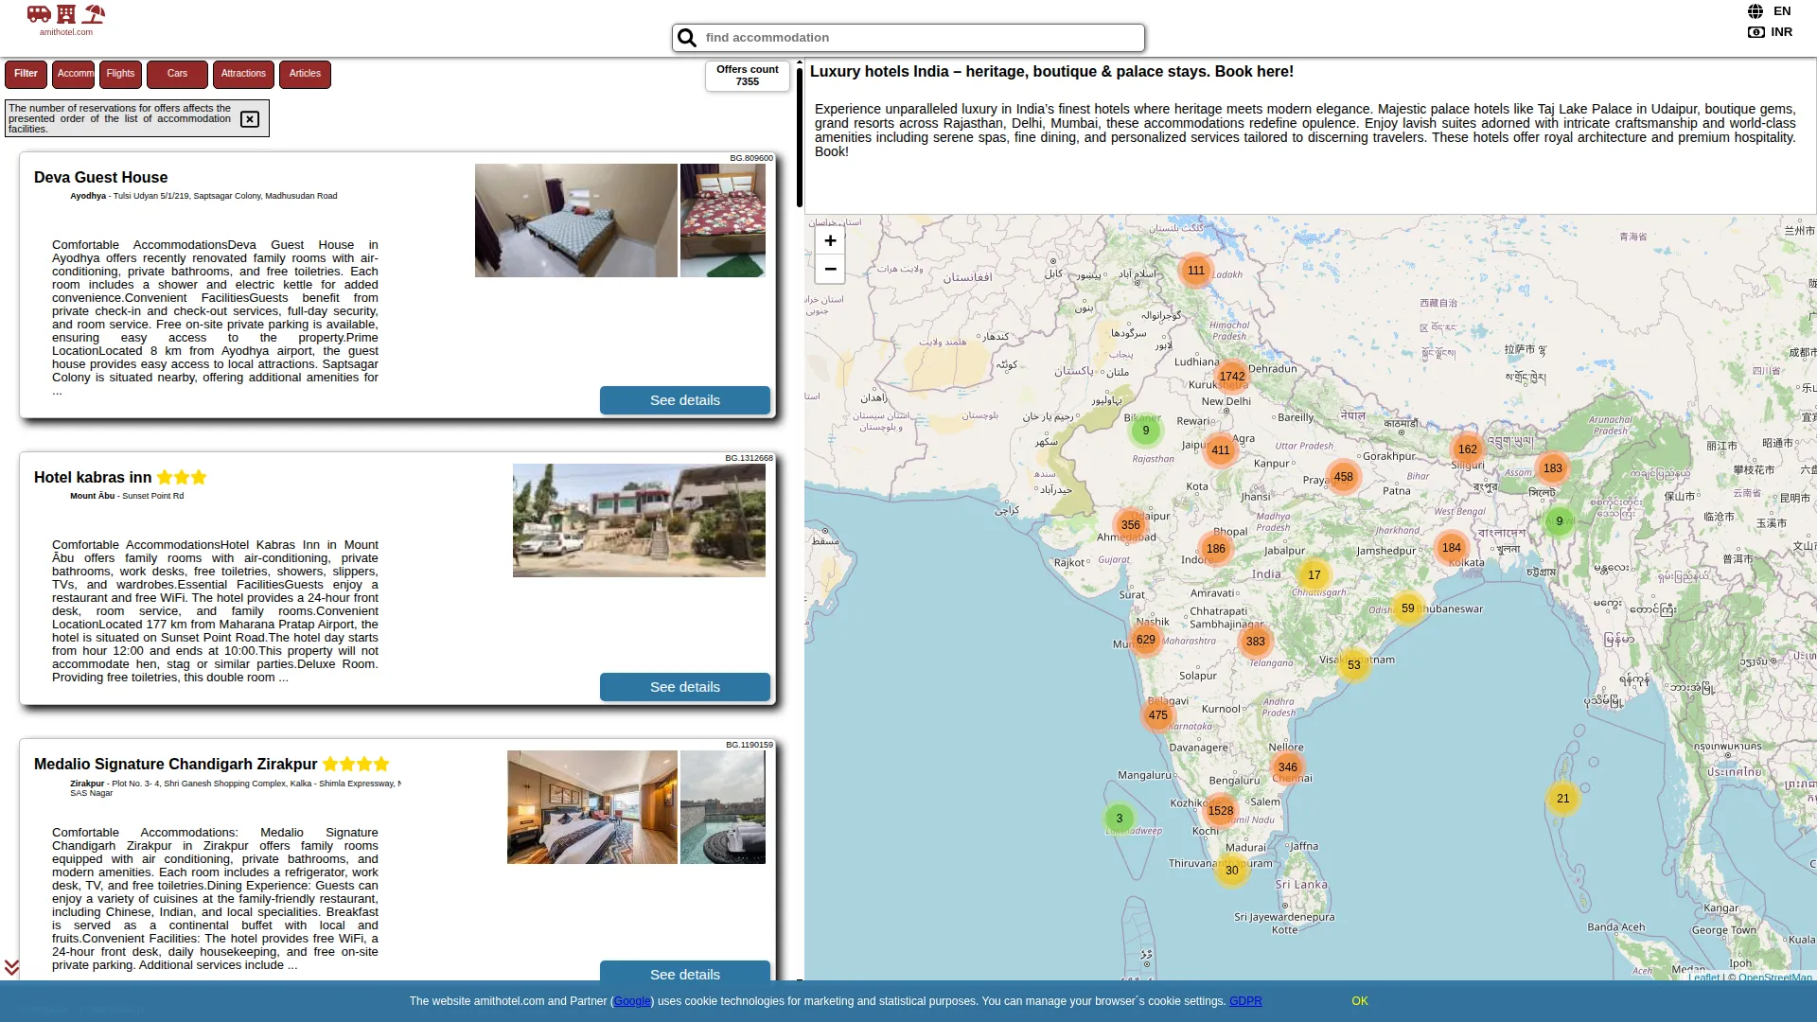The width and height of the screenshot is (1817, 1022).
Task: Click map cluster 184 near Kolkata
Action: tap(1452, 548)
